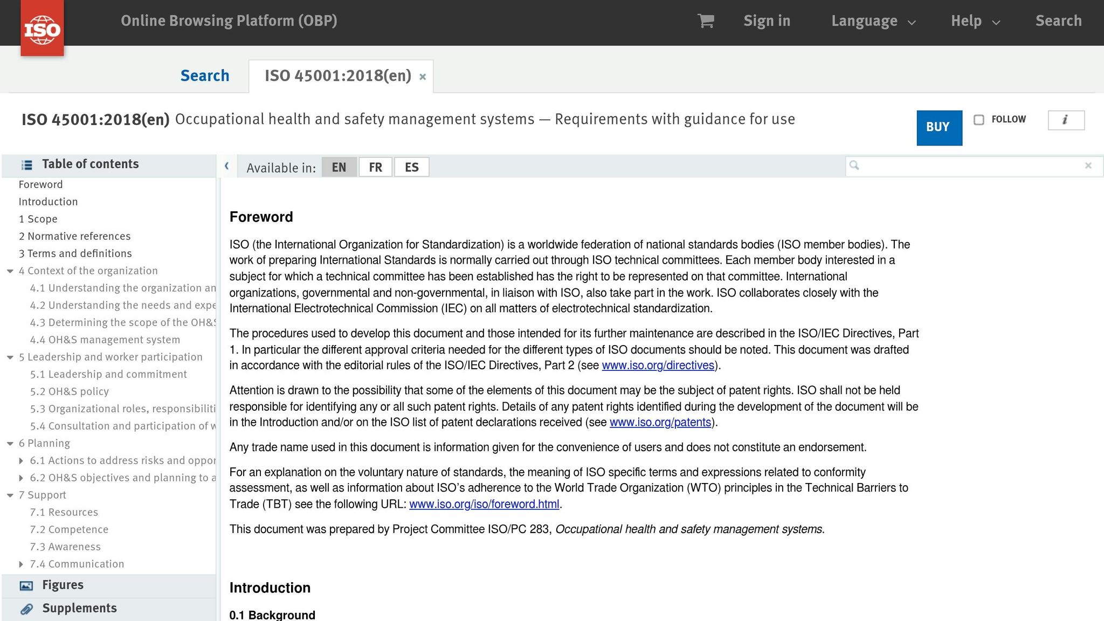
Task: Open 4.1 Understanding the organization
Action: click(x=123, y=288)
